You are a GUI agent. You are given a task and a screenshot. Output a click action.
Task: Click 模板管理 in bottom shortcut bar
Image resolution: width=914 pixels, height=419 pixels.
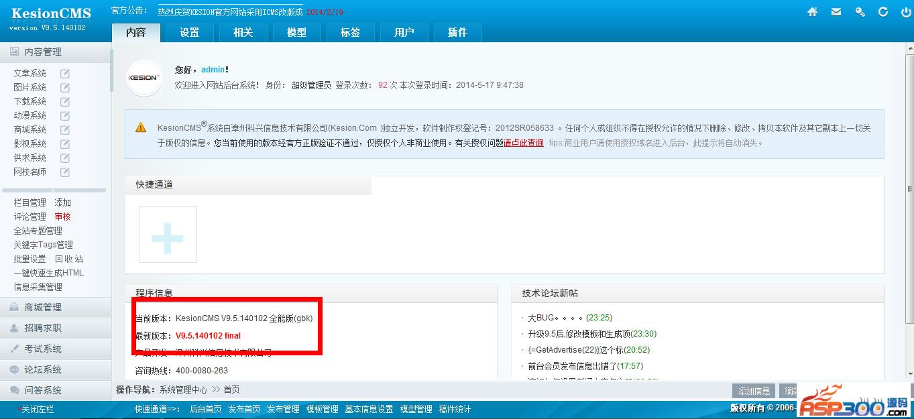pos(323,409)
